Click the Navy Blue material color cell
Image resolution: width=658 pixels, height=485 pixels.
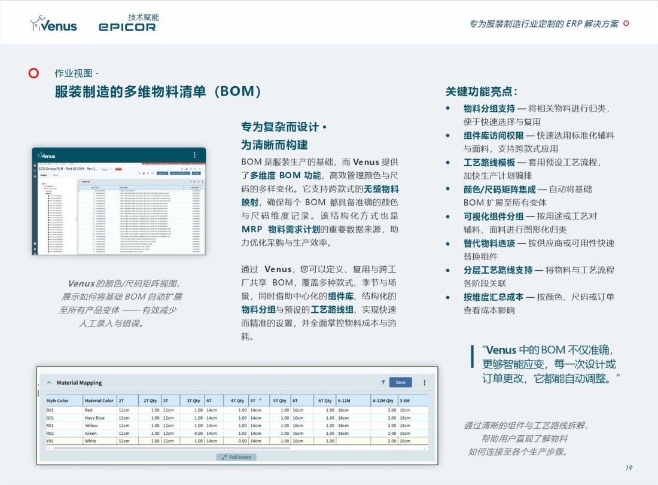click(x=100, y=418)
